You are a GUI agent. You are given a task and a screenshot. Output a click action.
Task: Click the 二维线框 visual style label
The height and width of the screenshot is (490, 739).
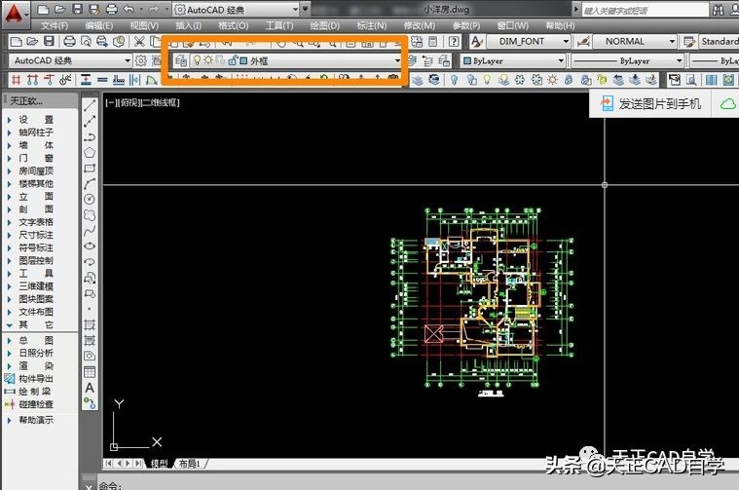(159, 102)
